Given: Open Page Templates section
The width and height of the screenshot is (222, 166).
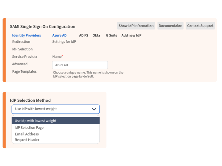Looking at the screenshot, I should pos(24,71).
